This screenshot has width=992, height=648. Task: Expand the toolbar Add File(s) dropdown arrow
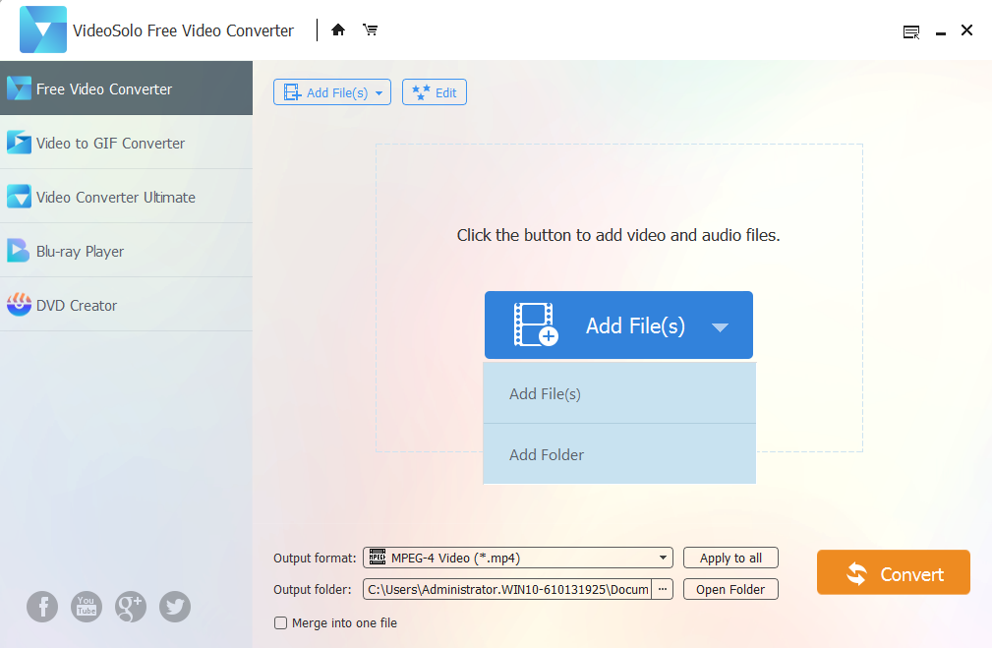tap(379, 93)
